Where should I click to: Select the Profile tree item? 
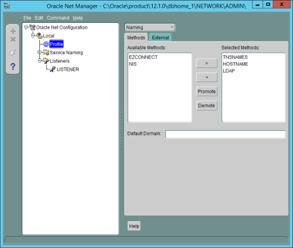tap(56, 44)
